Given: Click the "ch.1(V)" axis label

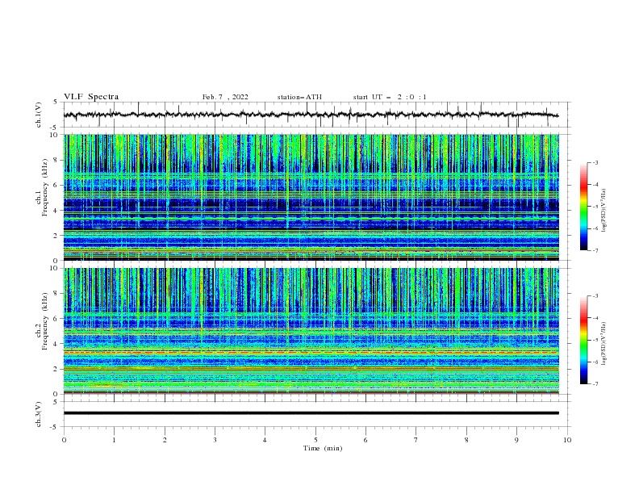Looking at the screenshot, I should click(39, 115).
